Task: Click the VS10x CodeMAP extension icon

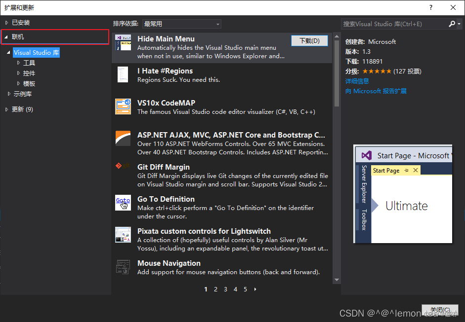Action: pos(123,107)
